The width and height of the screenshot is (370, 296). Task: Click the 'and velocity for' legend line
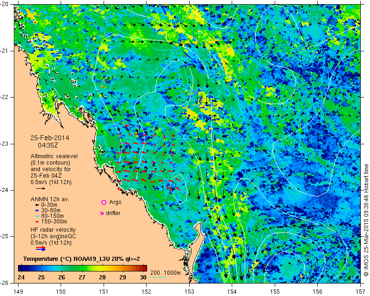pyautogui.click(x=51, y=169)
